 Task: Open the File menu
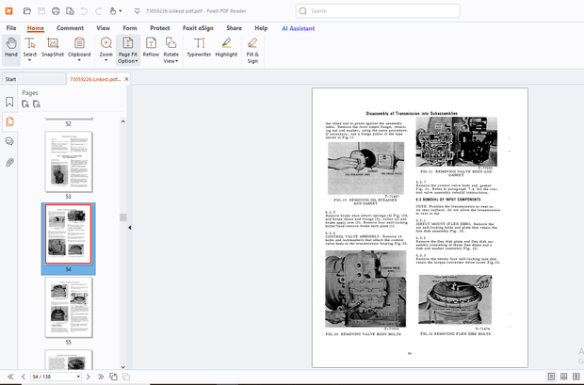pos(11,28)
